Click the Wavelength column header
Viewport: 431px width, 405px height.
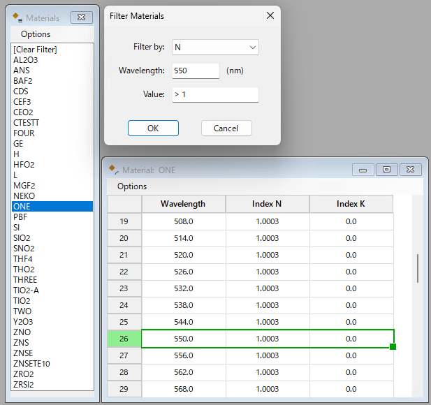[183, 204]
